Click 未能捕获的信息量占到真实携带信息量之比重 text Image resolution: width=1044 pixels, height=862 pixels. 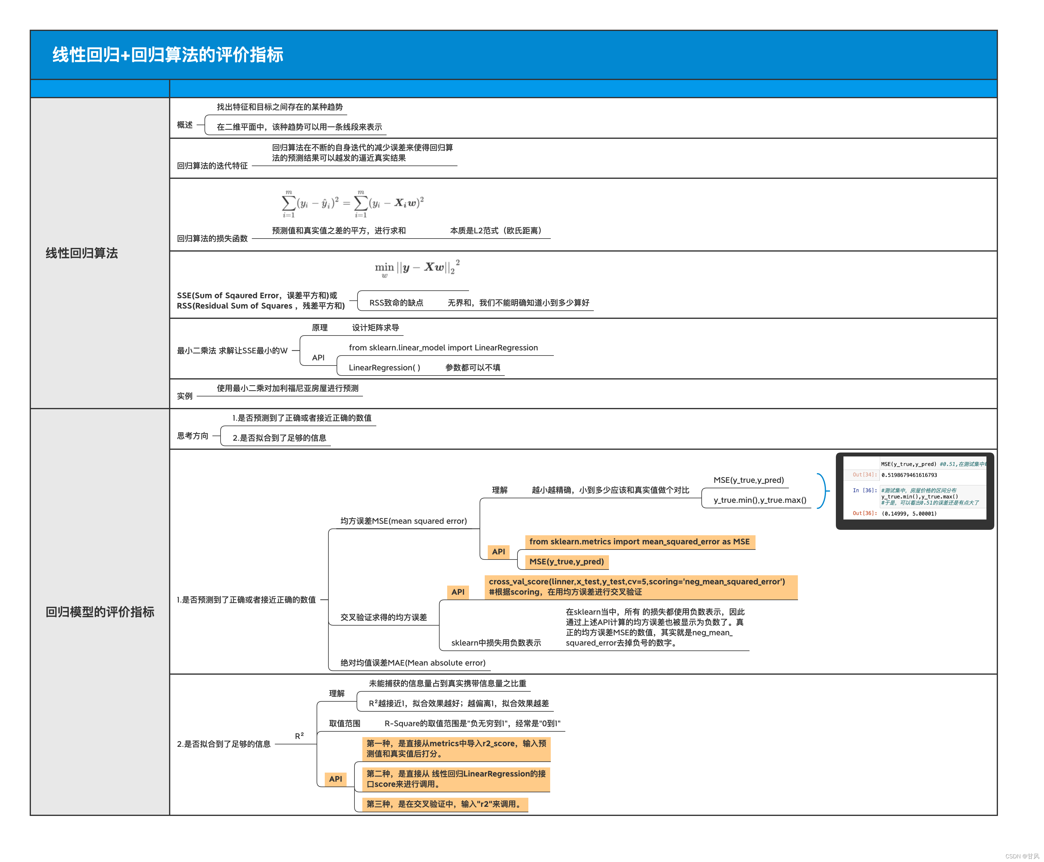point(447,683)
